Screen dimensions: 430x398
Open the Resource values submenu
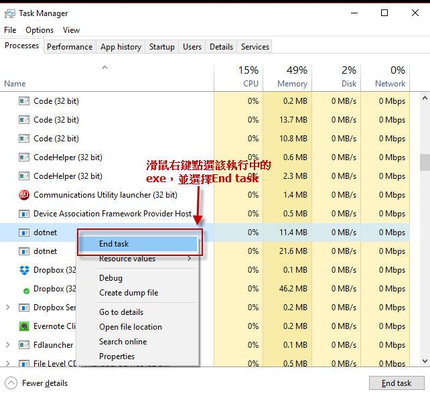(143, 259)
